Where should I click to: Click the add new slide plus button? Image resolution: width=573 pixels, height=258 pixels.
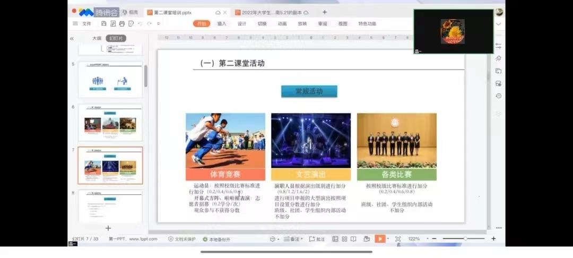[108, 228]
